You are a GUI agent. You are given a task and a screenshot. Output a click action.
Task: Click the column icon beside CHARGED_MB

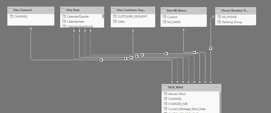tap(165, 104)
